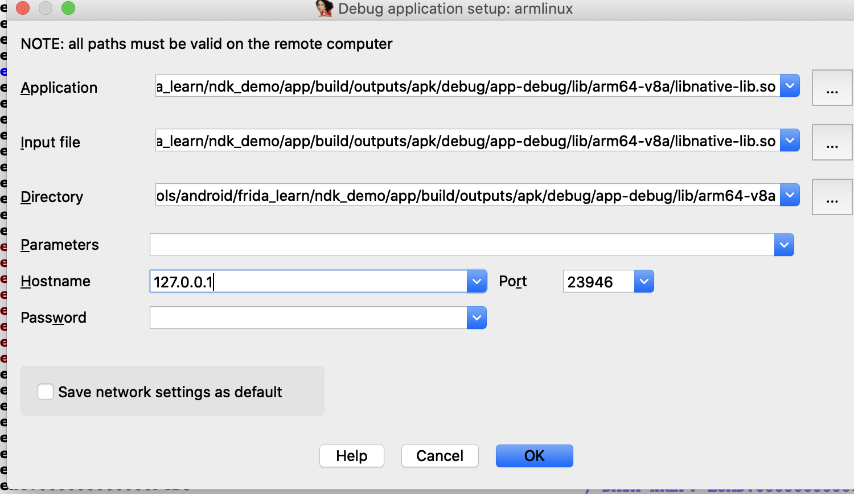Show the Hostname dropdown list
The height and width of the screenshot is (494, 854).
[477, 281]
